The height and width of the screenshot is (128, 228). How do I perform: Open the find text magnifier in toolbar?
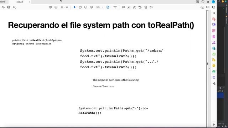(x=14, y=7)
